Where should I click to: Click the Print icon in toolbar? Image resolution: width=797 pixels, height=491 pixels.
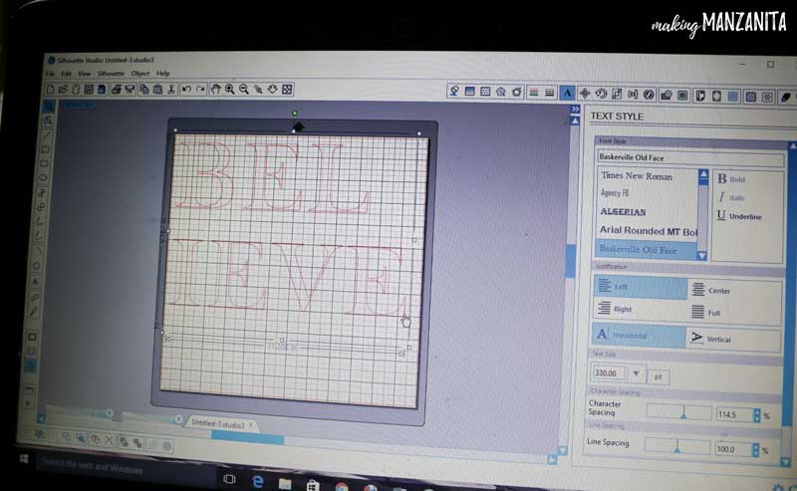[x=116, y=90]
